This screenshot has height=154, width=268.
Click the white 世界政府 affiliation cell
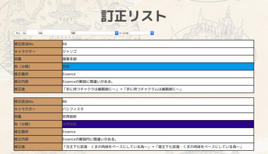pyautogui.click(x=158, y=117)
